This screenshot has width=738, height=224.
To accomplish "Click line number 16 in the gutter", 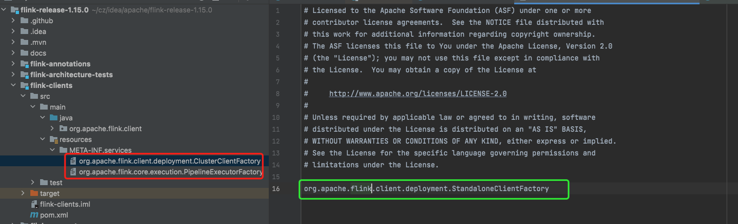I will point(277,188).
